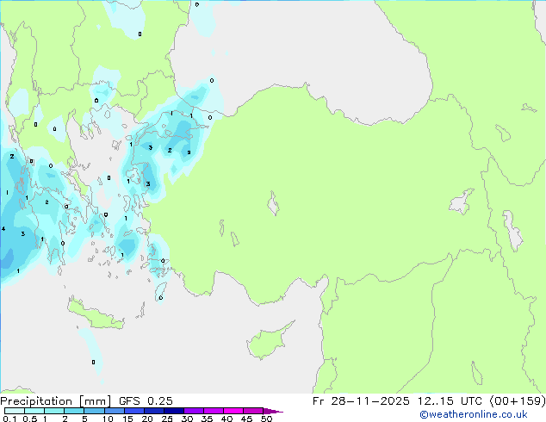Viewport: 546px width, 422px height.
Task: Click the 40–45 mm bright magenta swatch
Action: tap(233, 411)
